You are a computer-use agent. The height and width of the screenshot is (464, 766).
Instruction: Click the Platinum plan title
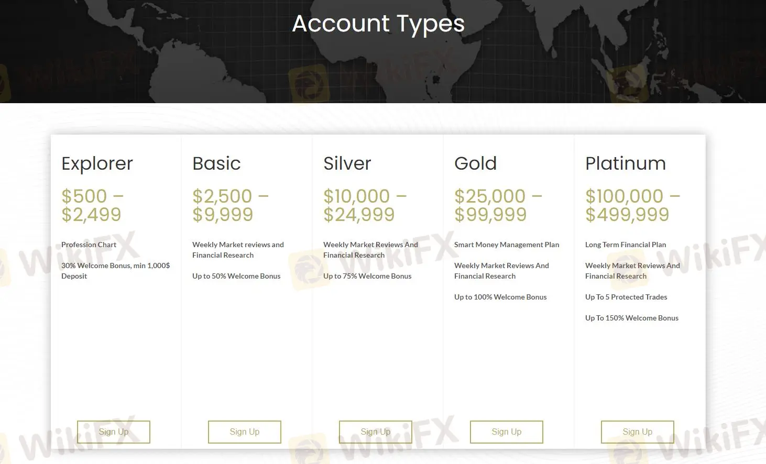tap(626, 163)
